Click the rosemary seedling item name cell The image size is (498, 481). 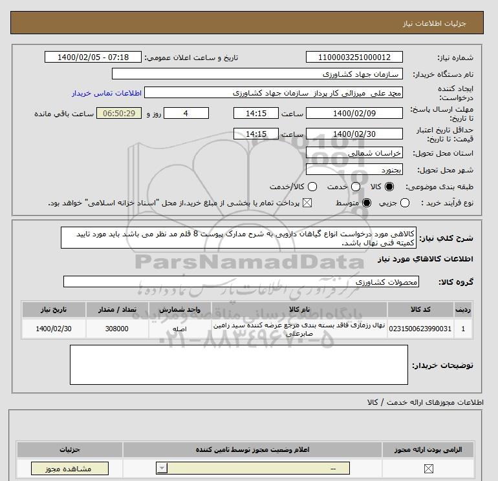(299, 329)
